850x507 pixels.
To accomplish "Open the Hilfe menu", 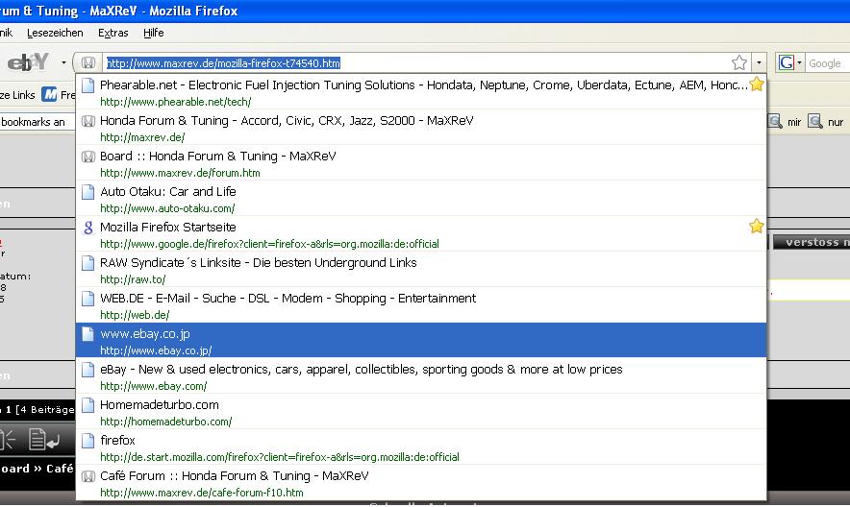I will [153, 33].
